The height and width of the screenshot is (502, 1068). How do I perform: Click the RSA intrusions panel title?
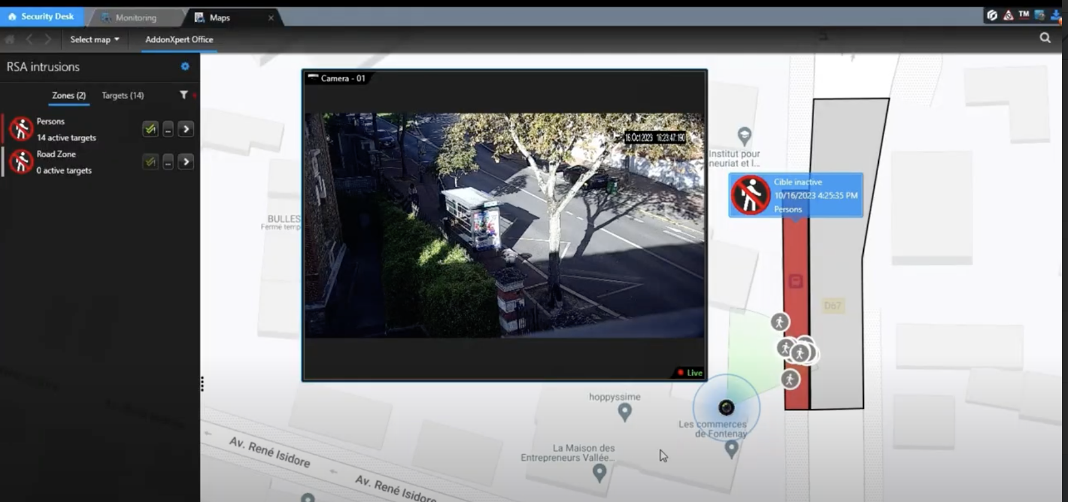[x=43, y=67]
